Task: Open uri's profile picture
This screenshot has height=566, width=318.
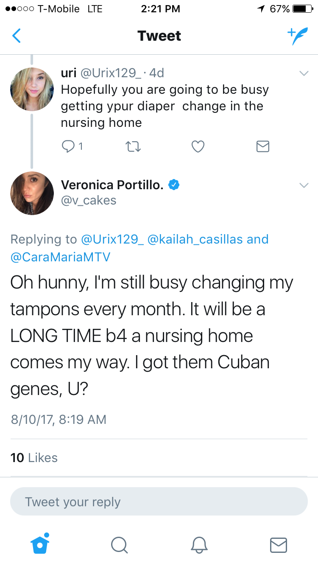Action: [x=32, y=89]
